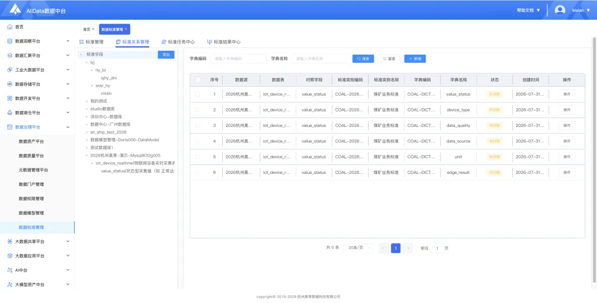This screenshot has width=597, height=303.
Task: Close the 首页 page tab
Action: coord(93,29)
